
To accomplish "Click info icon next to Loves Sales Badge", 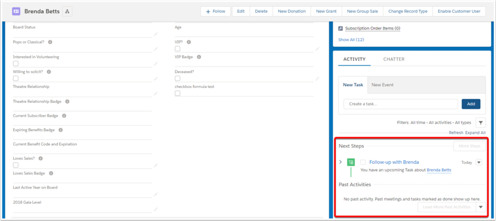I will pyautogui.click(x=51, y=174).
